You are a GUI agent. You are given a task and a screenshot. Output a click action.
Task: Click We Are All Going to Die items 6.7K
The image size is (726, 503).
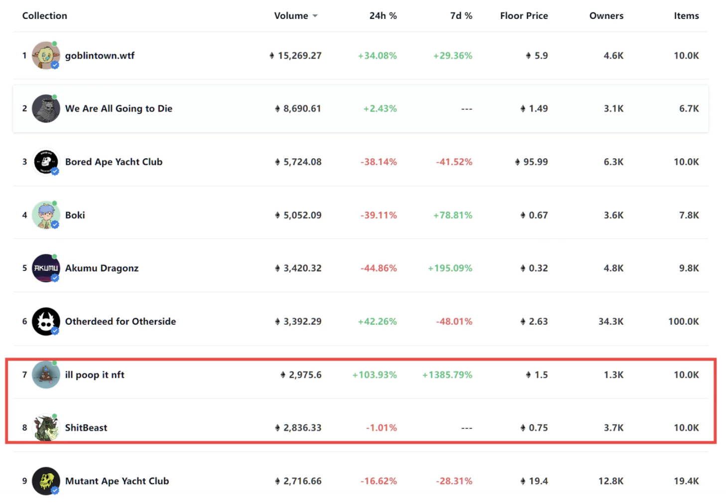[689, 109]
